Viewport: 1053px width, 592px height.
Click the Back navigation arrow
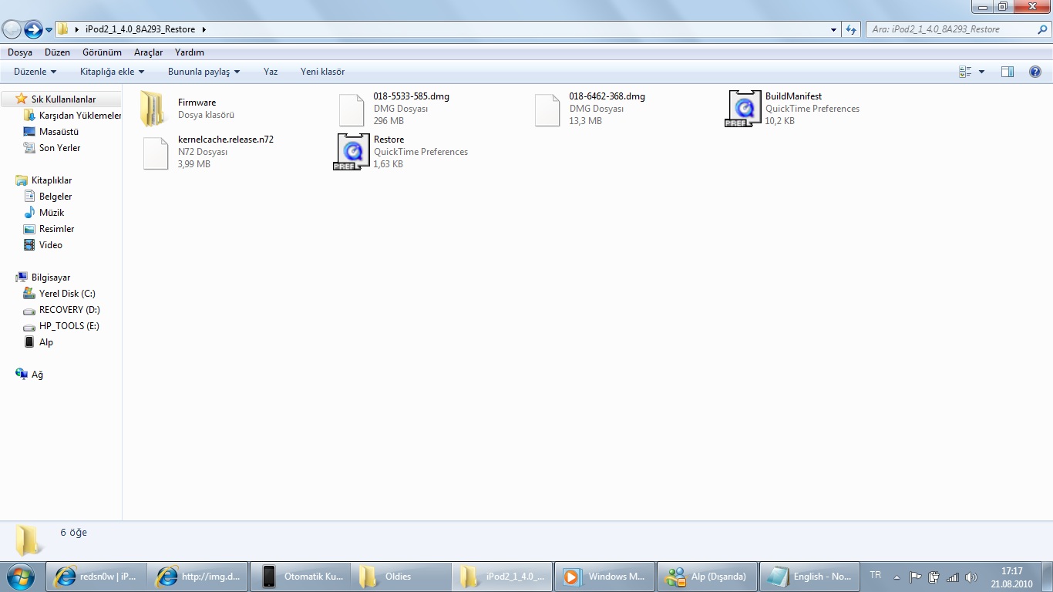click(x=12, y=29)
